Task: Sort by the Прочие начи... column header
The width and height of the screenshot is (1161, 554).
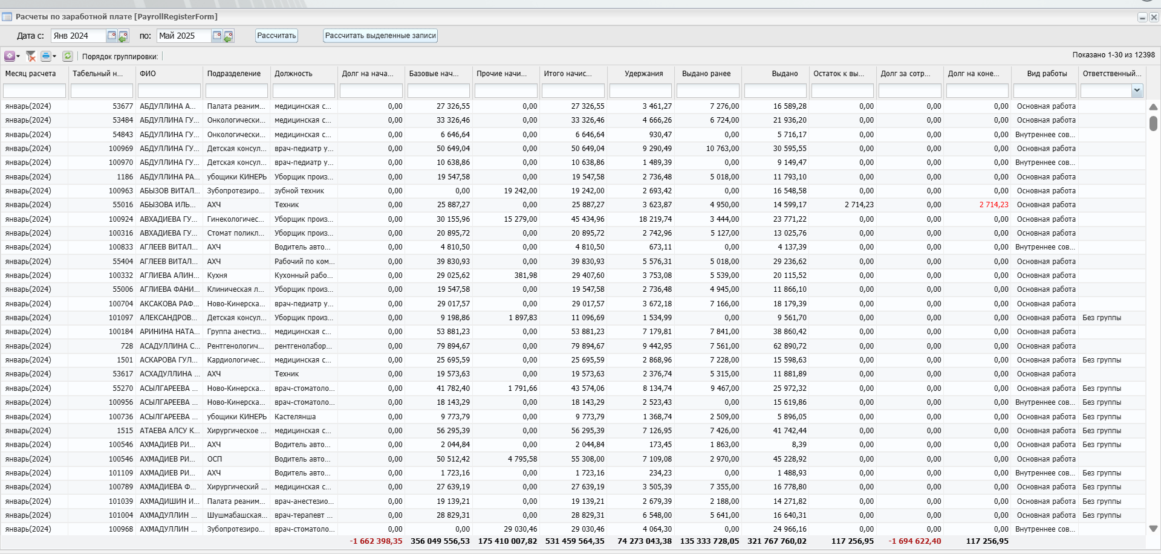Action: tap(506, 74)
